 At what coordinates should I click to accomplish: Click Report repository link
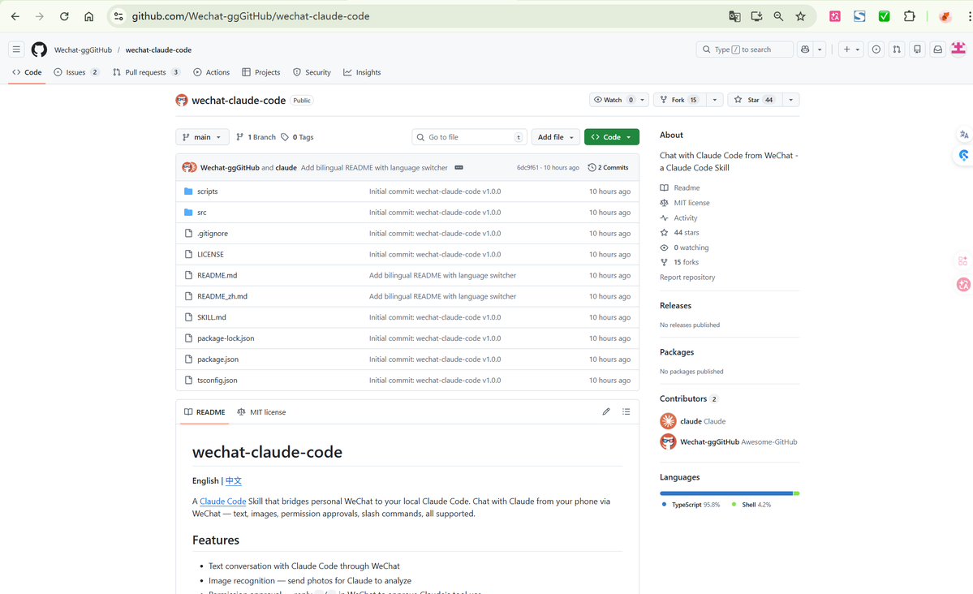click(x=687, y=278)
